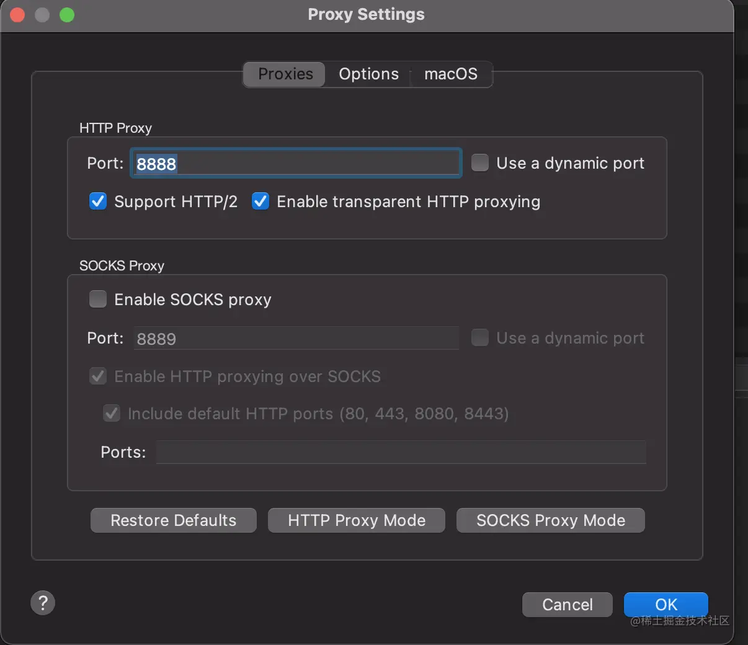Click the SOCKS Ports text field

[x=401, y=452]
